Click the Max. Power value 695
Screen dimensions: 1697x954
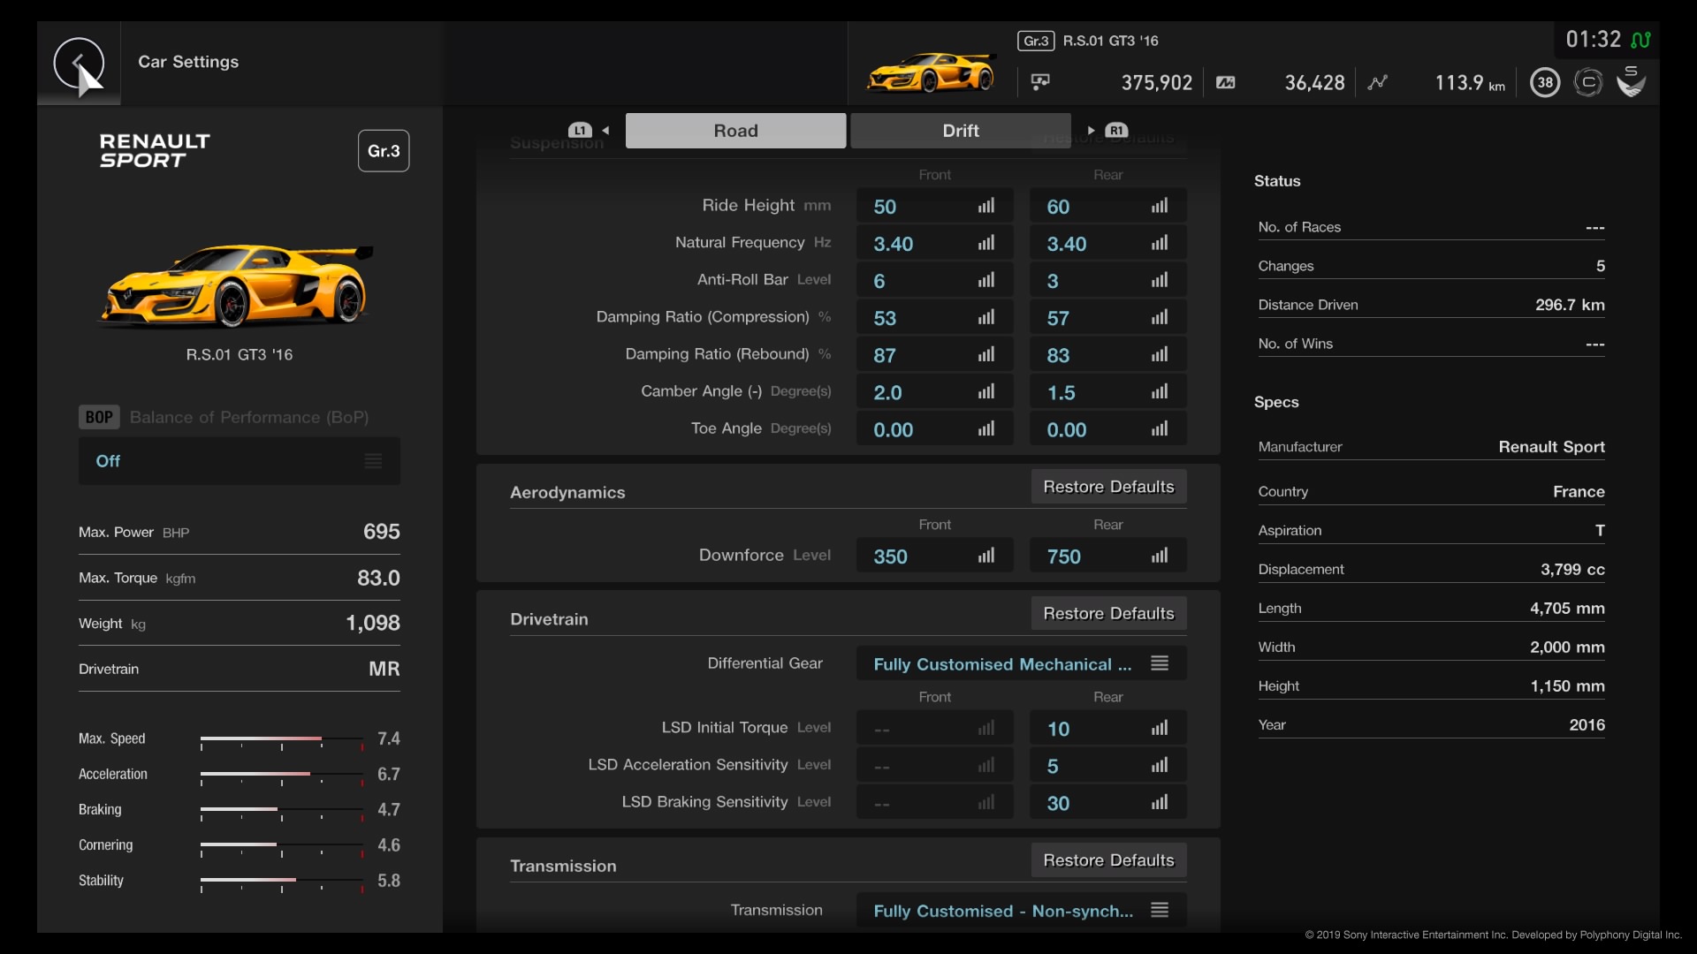pos(382,532)
